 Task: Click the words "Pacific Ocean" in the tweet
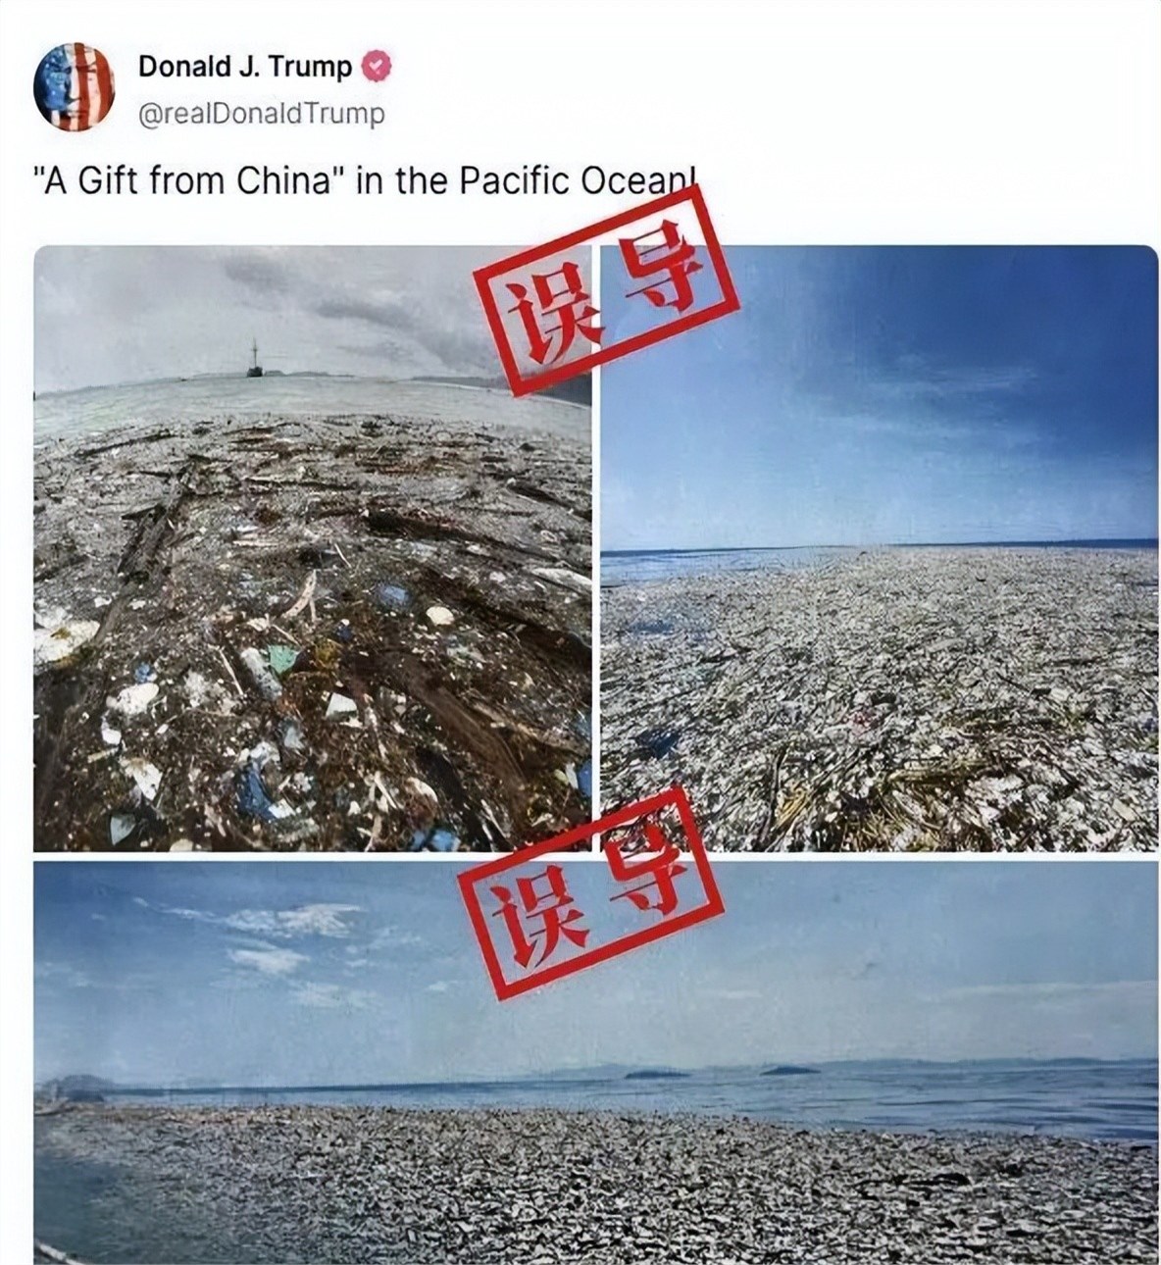coord(575,183)
